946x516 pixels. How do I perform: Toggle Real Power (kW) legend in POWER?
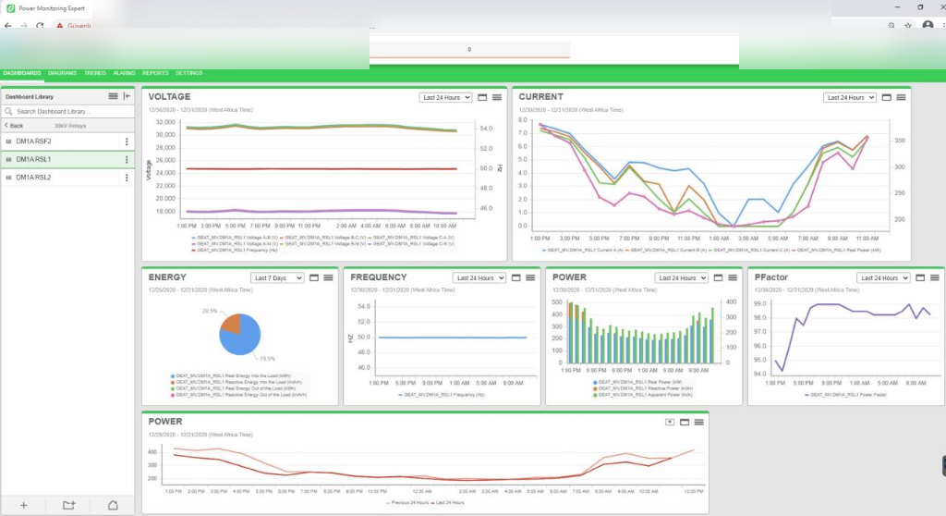(x=637, y=383)
